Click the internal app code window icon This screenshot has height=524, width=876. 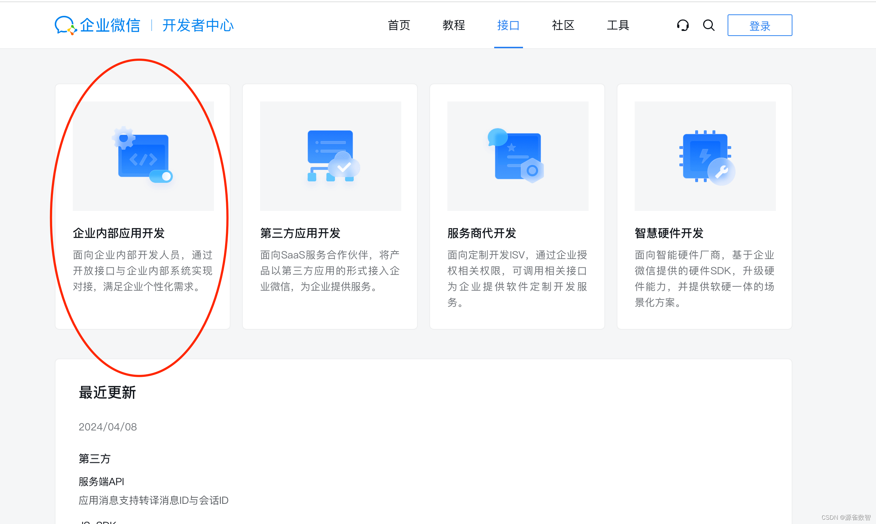coord(143,156)
